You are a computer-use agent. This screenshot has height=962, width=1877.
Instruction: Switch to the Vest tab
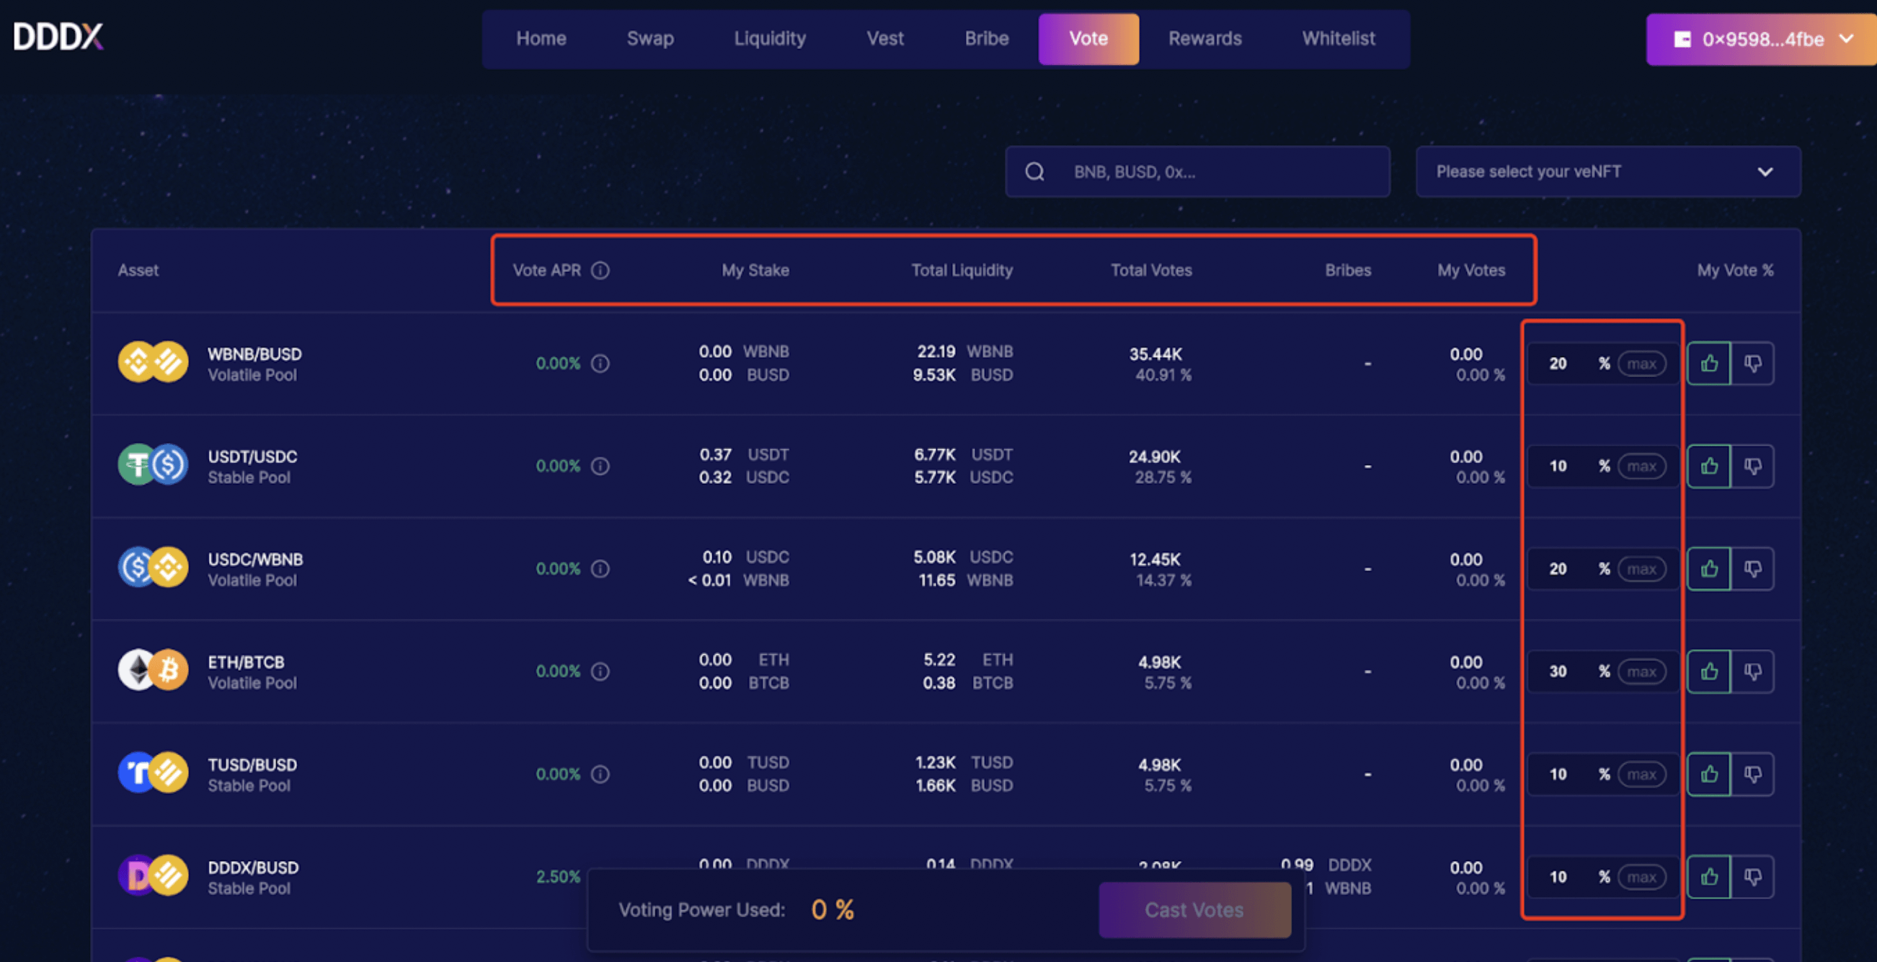click(x=884, y=39)
